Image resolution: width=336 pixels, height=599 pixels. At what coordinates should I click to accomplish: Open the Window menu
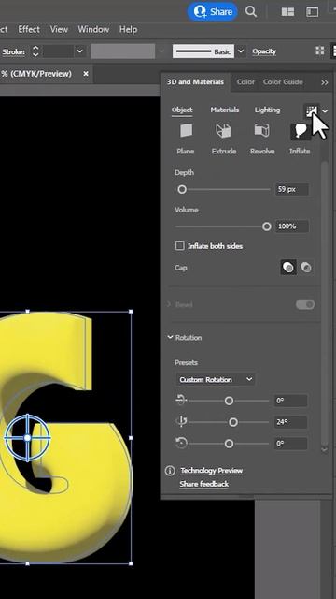(93, 29)
